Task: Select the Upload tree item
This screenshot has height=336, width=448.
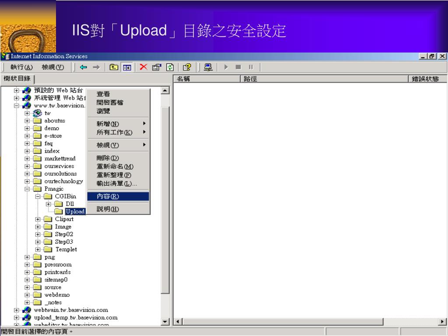Action: pos(75,211)
